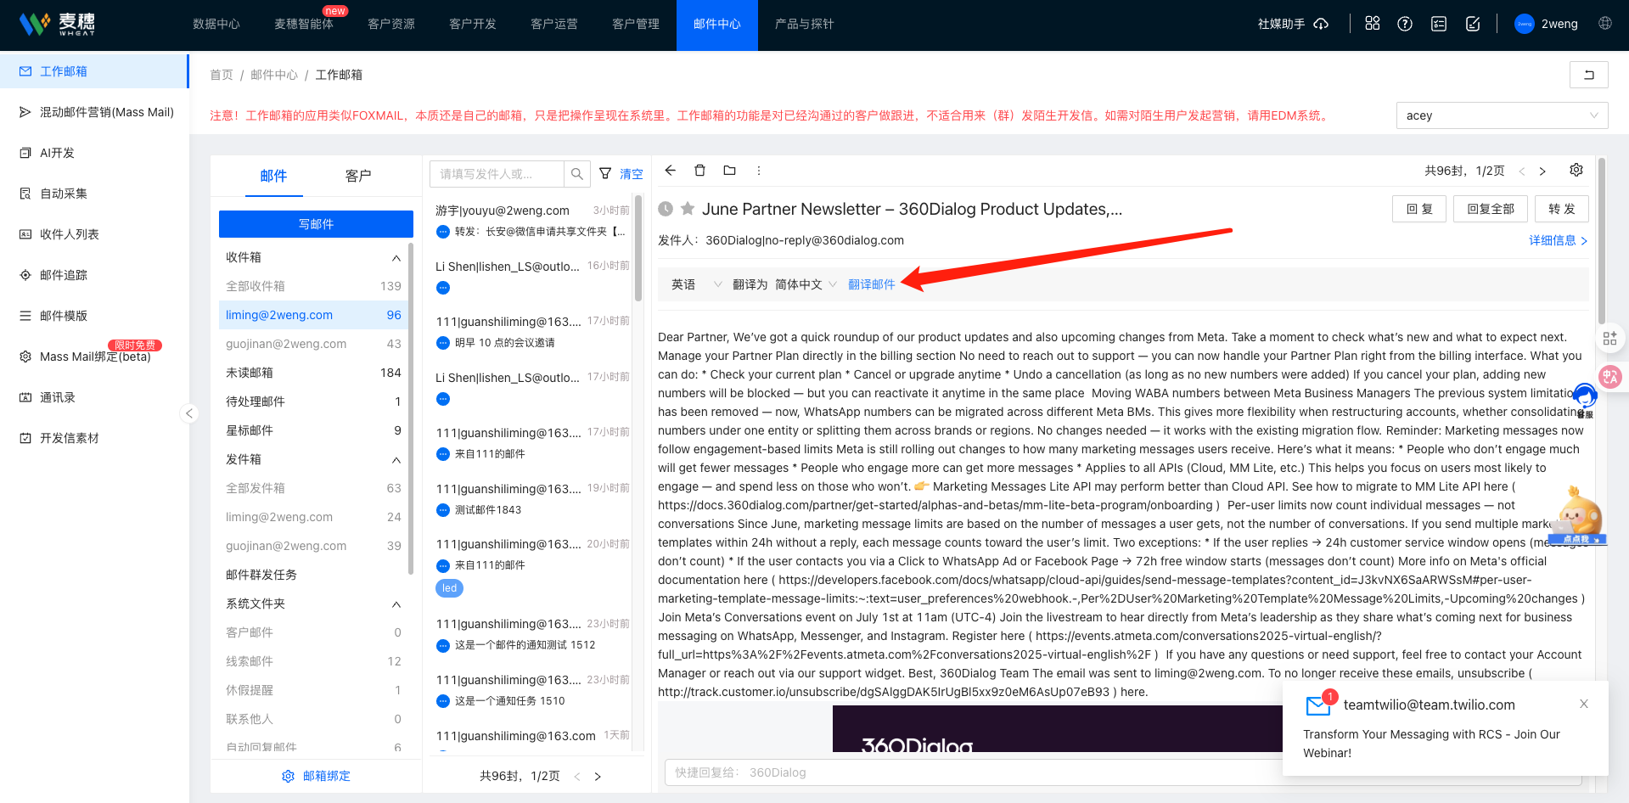Open 邮件追踪 sidebar item
This screenshot has width=1629, height=803.
(x=94, y=275)
